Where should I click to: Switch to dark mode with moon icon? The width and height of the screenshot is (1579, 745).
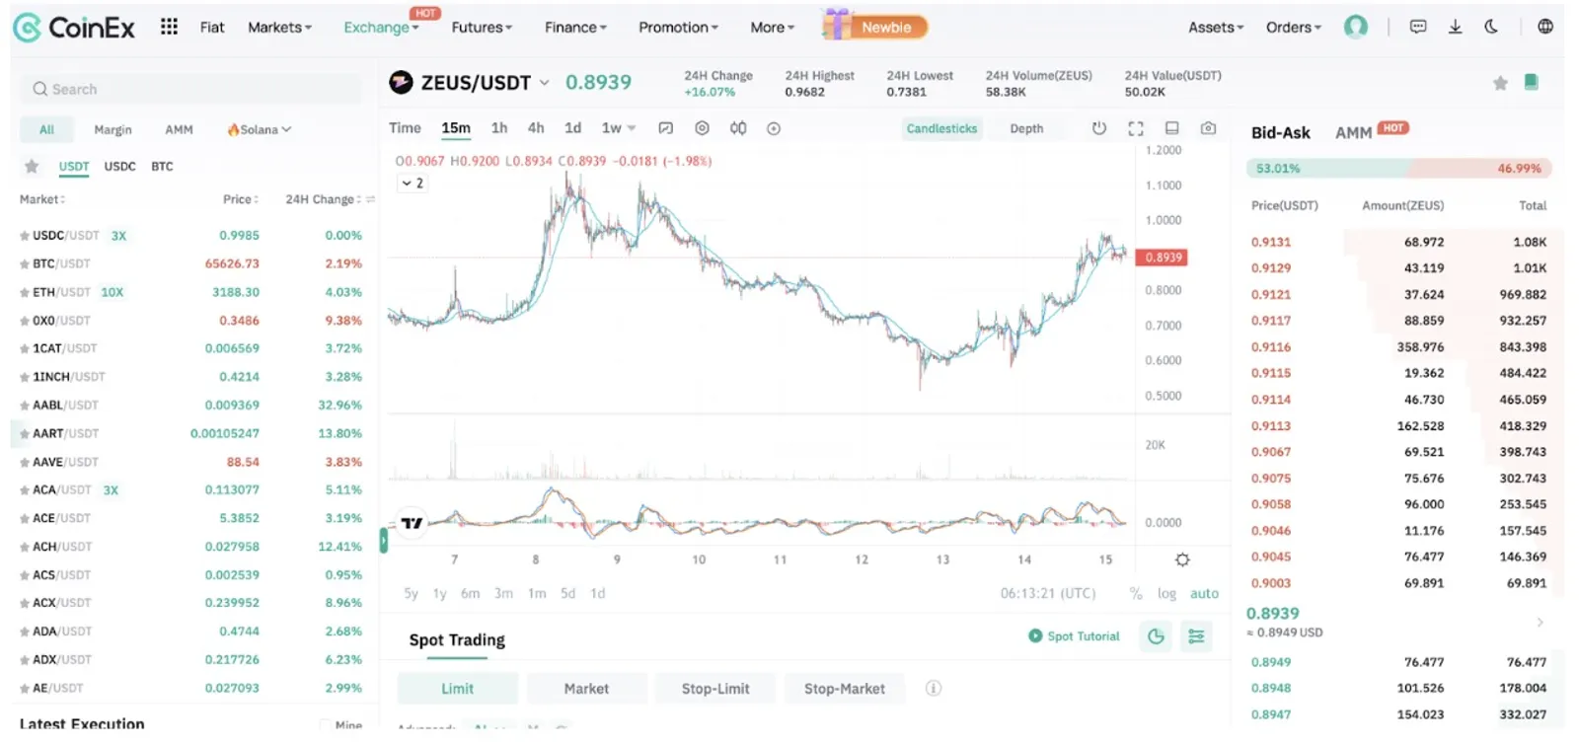(x=1491, y=27)
